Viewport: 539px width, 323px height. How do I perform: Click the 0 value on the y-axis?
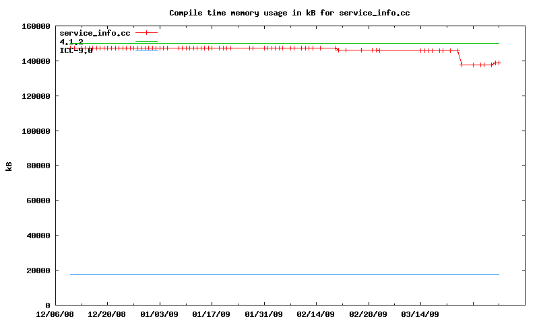[48, 306]
